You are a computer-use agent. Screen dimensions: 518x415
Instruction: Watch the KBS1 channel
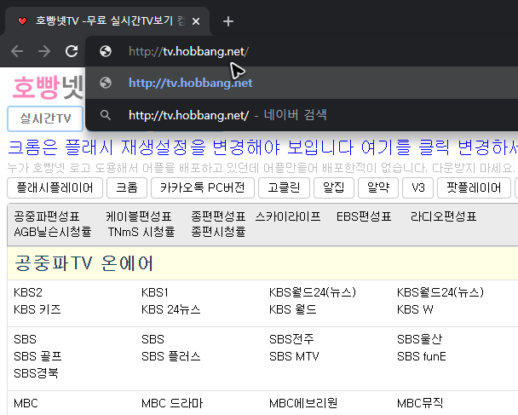pyautogui.click(x=155, y=292)
